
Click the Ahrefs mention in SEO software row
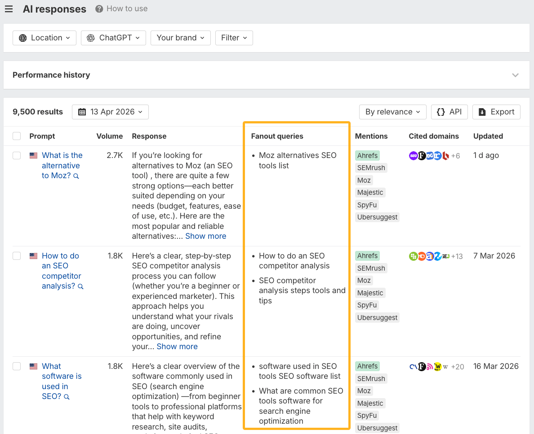(x=367, y=366)
